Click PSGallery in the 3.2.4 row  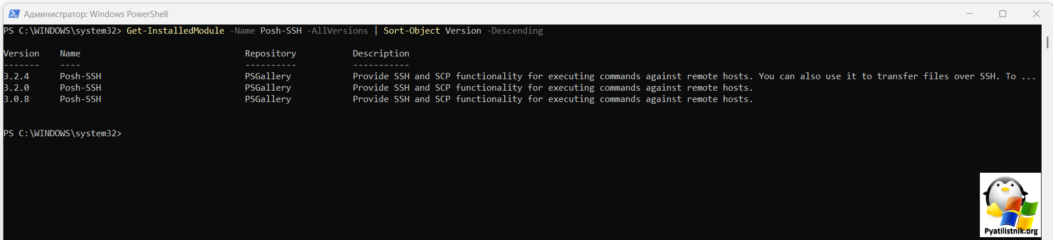coord(268,76)
